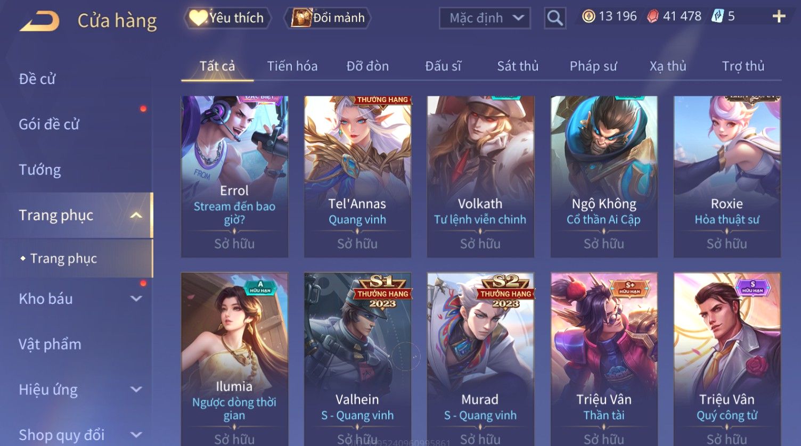Switch to the Sát thủ tab
This screenshot has height=446, width=801.
[x=518, y=66]
